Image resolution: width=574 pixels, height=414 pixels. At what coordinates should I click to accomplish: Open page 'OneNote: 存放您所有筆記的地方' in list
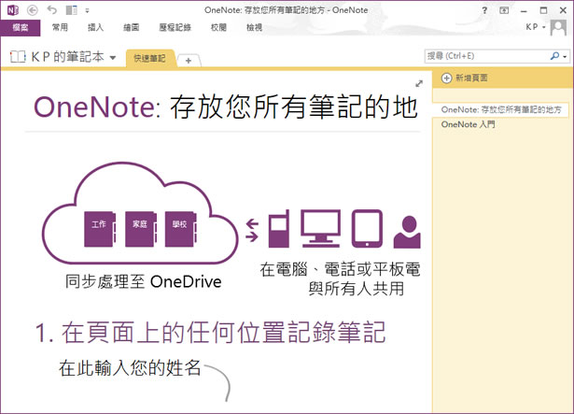(501, 109)
